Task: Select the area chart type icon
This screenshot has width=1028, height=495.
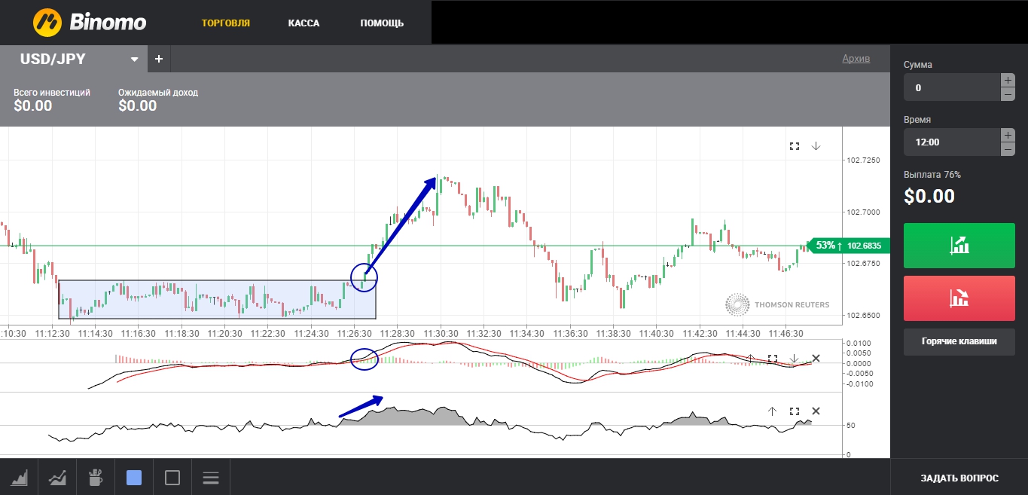Action: click(x=19, y=477)
